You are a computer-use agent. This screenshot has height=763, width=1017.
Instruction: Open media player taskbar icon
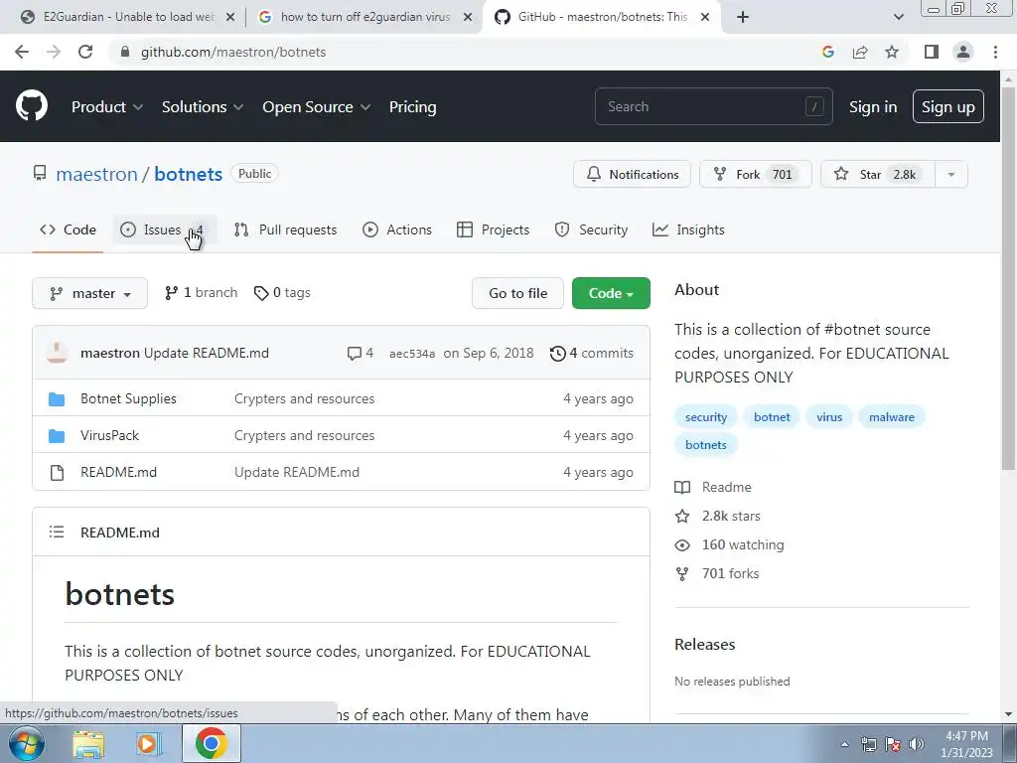(x=147, y=743)
